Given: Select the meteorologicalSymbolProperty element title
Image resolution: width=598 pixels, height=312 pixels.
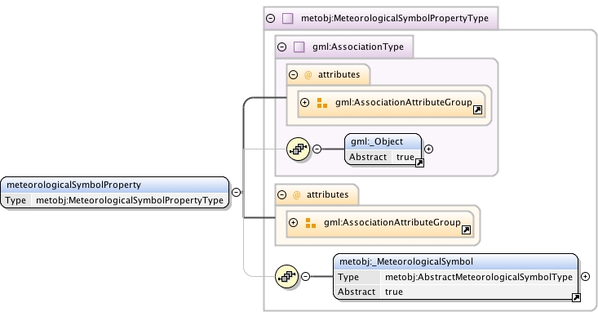Looking at the screenshot, I should pos(74,185).
